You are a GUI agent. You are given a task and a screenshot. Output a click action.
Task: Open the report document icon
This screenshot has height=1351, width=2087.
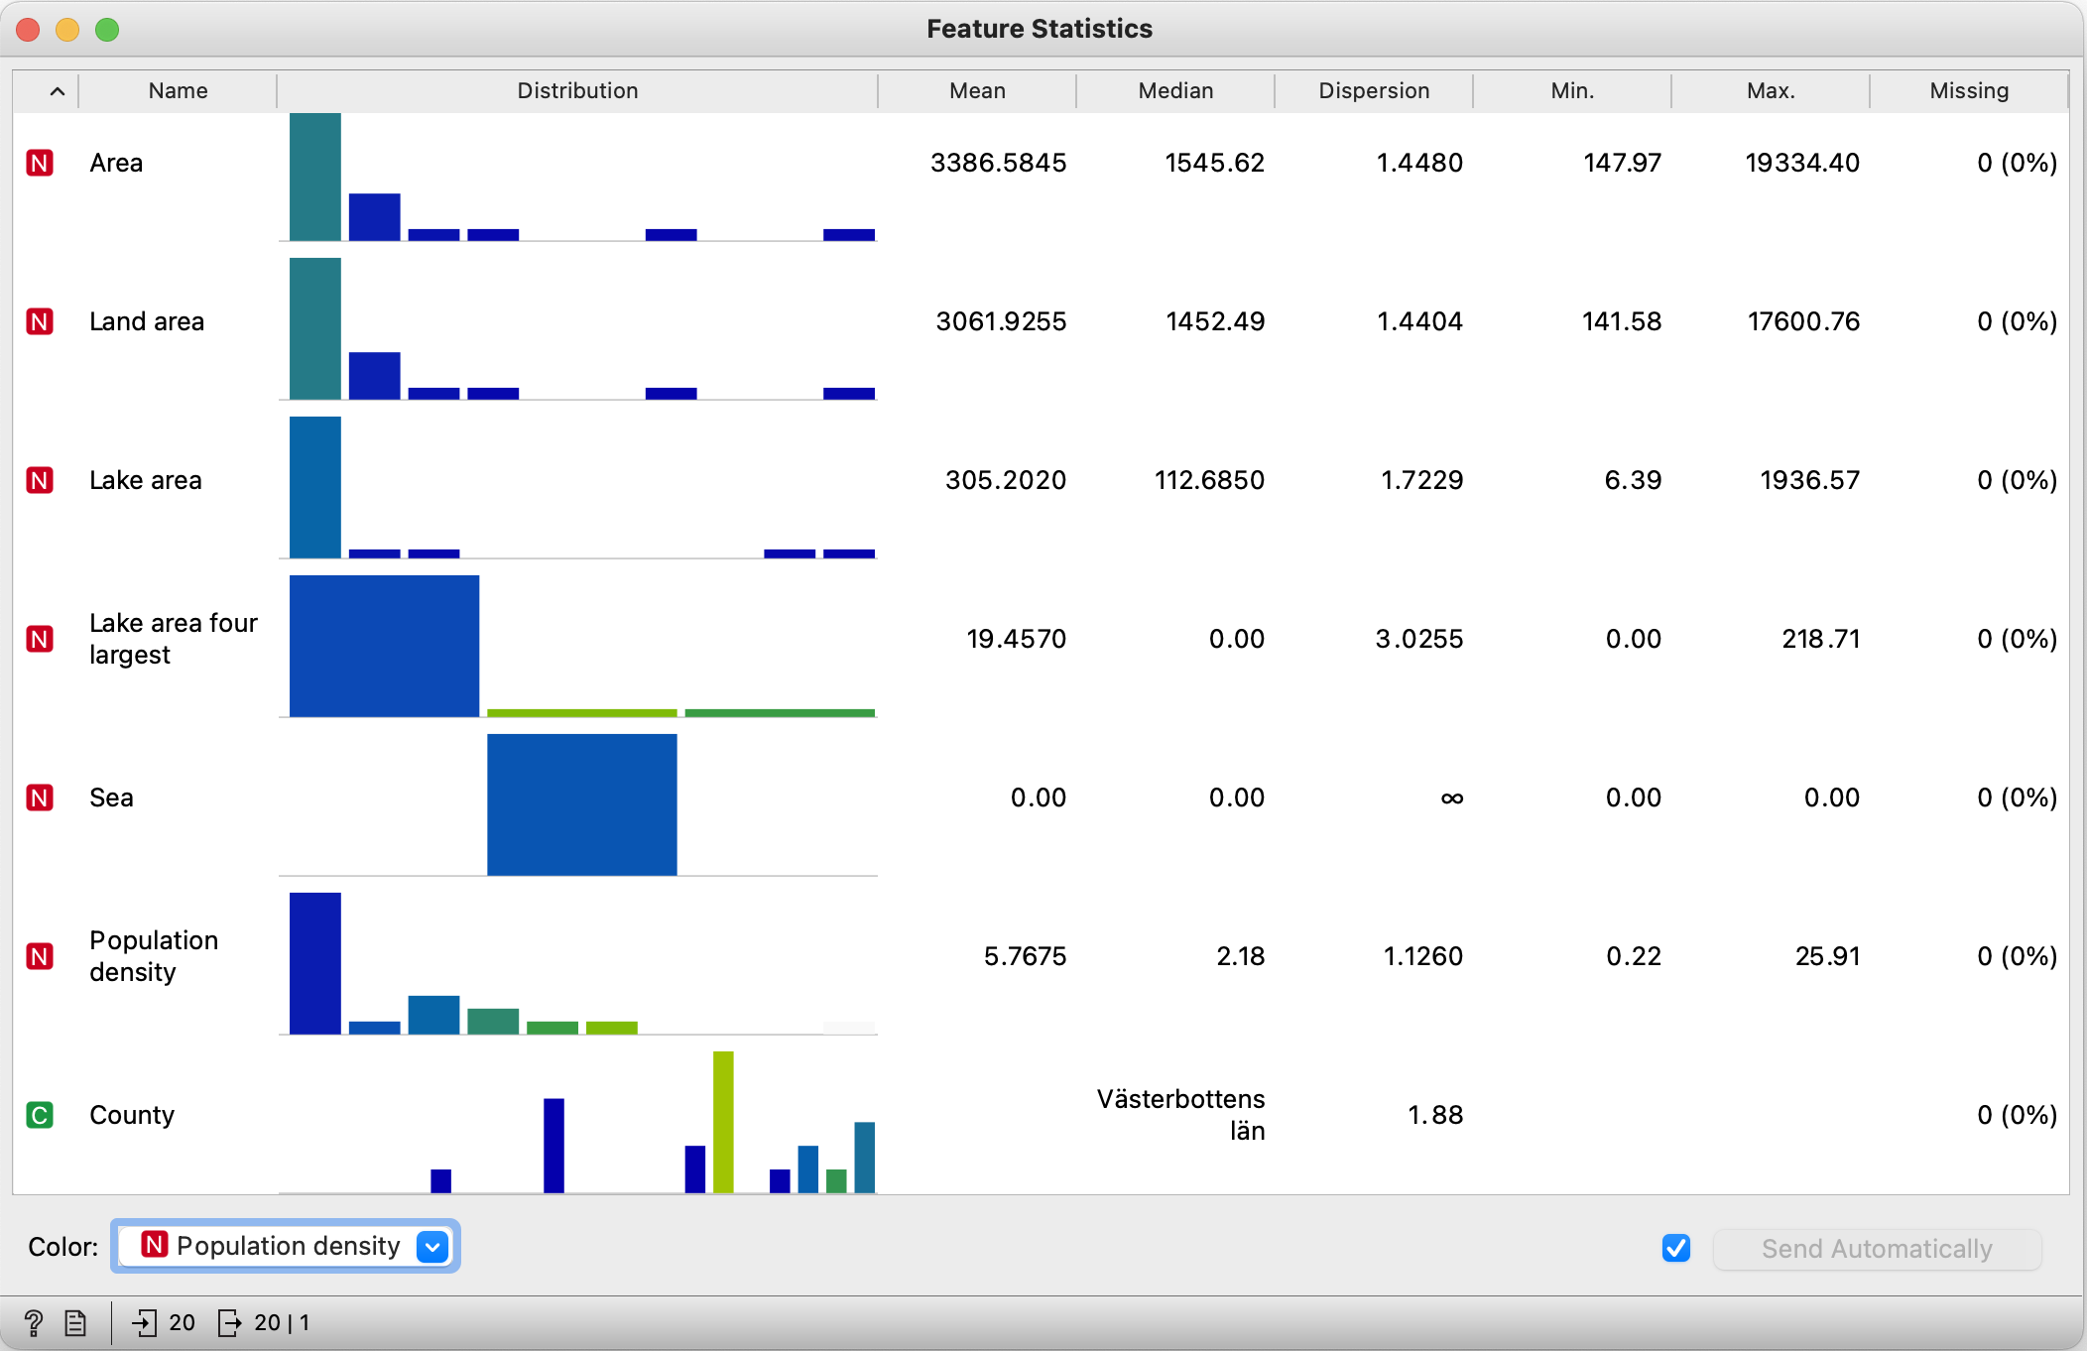click(x=75, y=1322)
